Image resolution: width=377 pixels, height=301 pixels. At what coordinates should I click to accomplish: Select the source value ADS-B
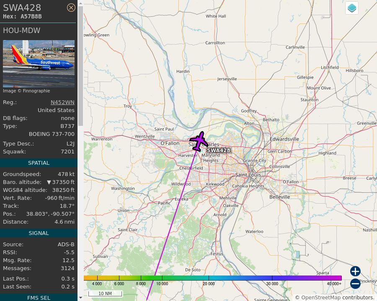(66, 244)
